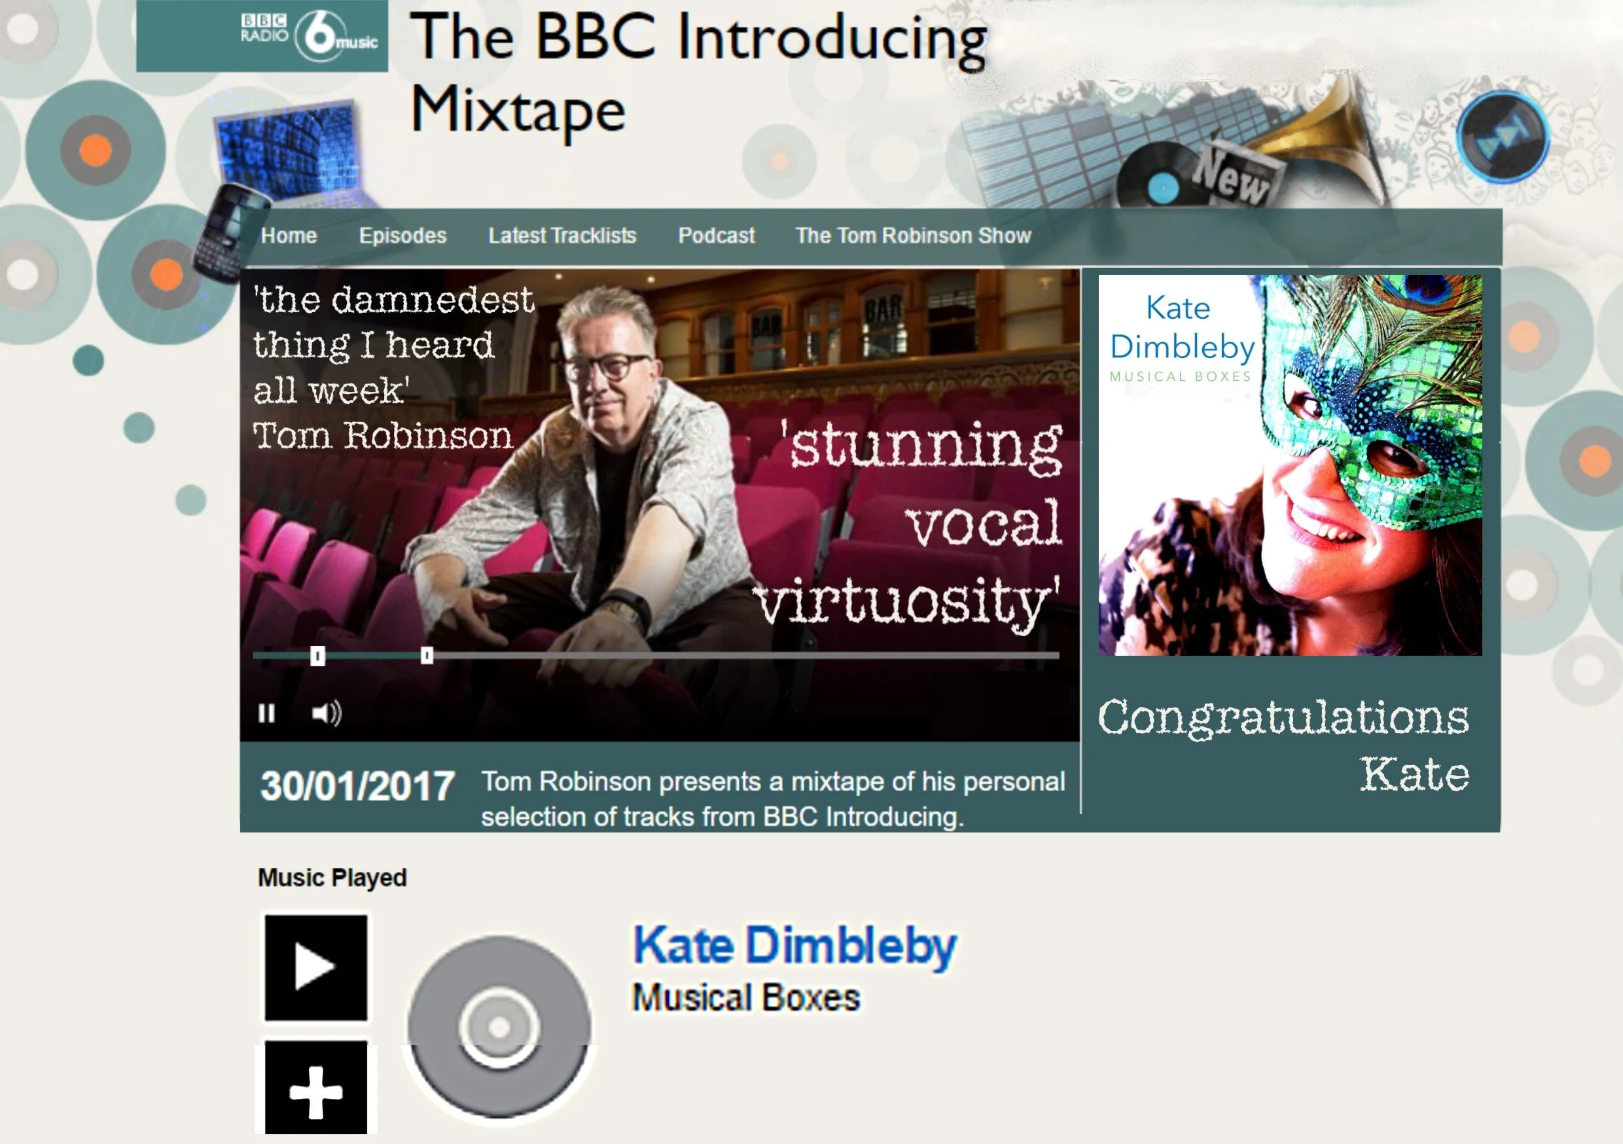
Task: Go to the Episodes page
Action: tap(403, 236)
